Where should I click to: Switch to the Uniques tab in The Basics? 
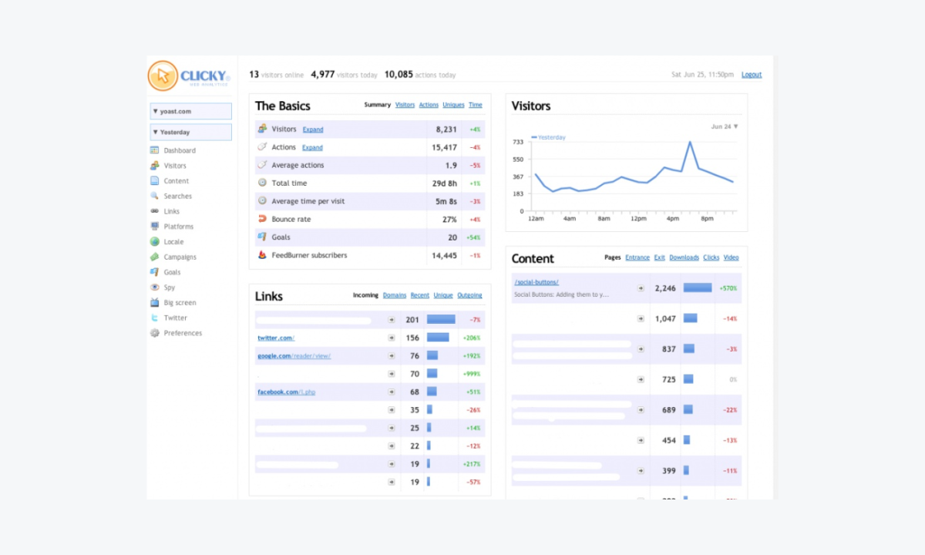pos(453,105)
